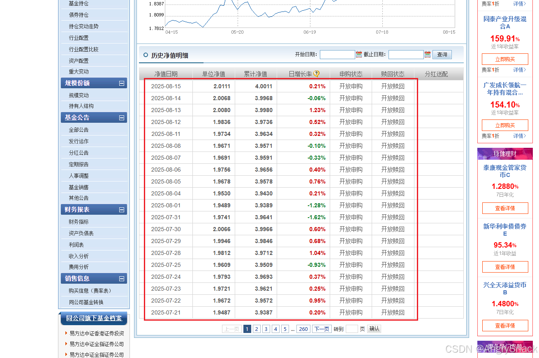539x358 pixels.
Task: Open the 兴全天添益货币B fund link
Action: [505, 289]
